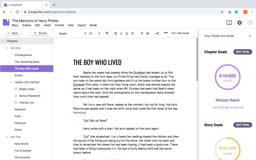Open the Oswald font dropdown
Screen dimensions: 256x160
coord(72,33)
